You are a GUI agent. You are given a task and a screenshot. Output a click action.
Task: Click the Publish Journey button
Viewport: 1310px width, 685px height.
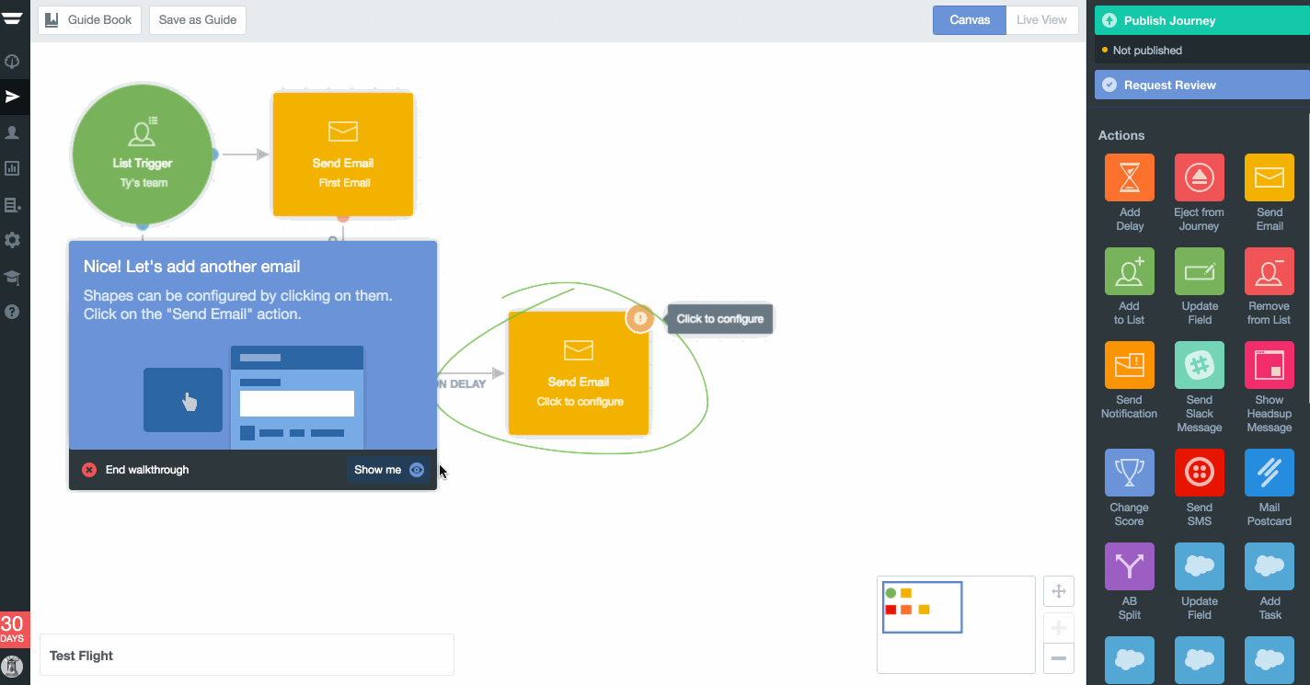tap(1202, 20)
